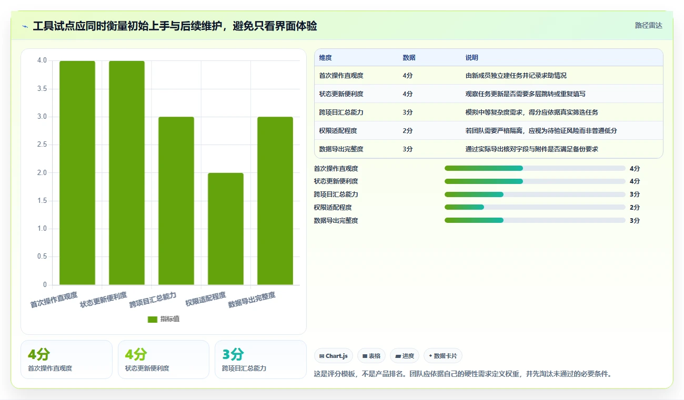Open the 4分 首次操作直观度 data card
The width and height of the screenshot is (684, 400).
pyautogui.click(x=66, y=360)
